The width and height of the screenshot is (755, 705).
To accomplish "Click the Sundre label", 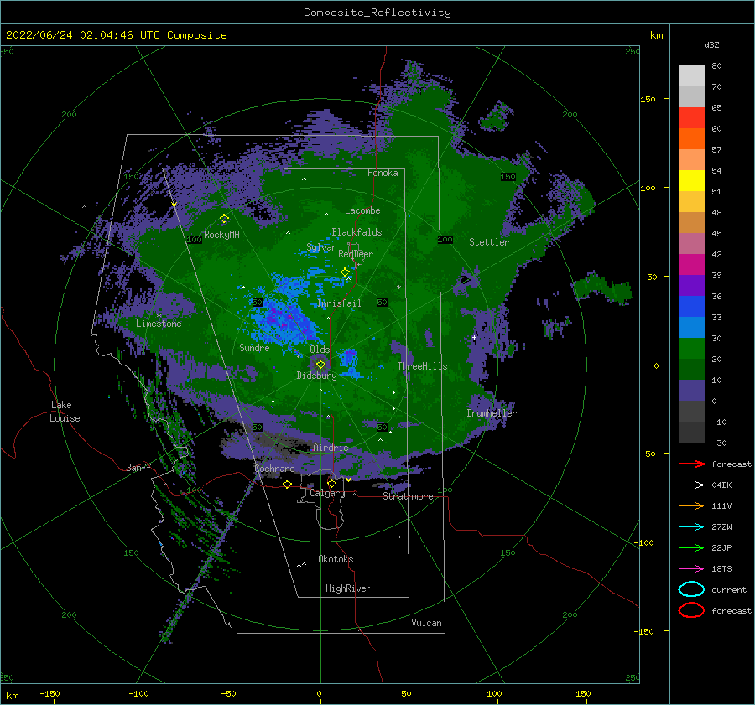I will (x=254, y=347).
